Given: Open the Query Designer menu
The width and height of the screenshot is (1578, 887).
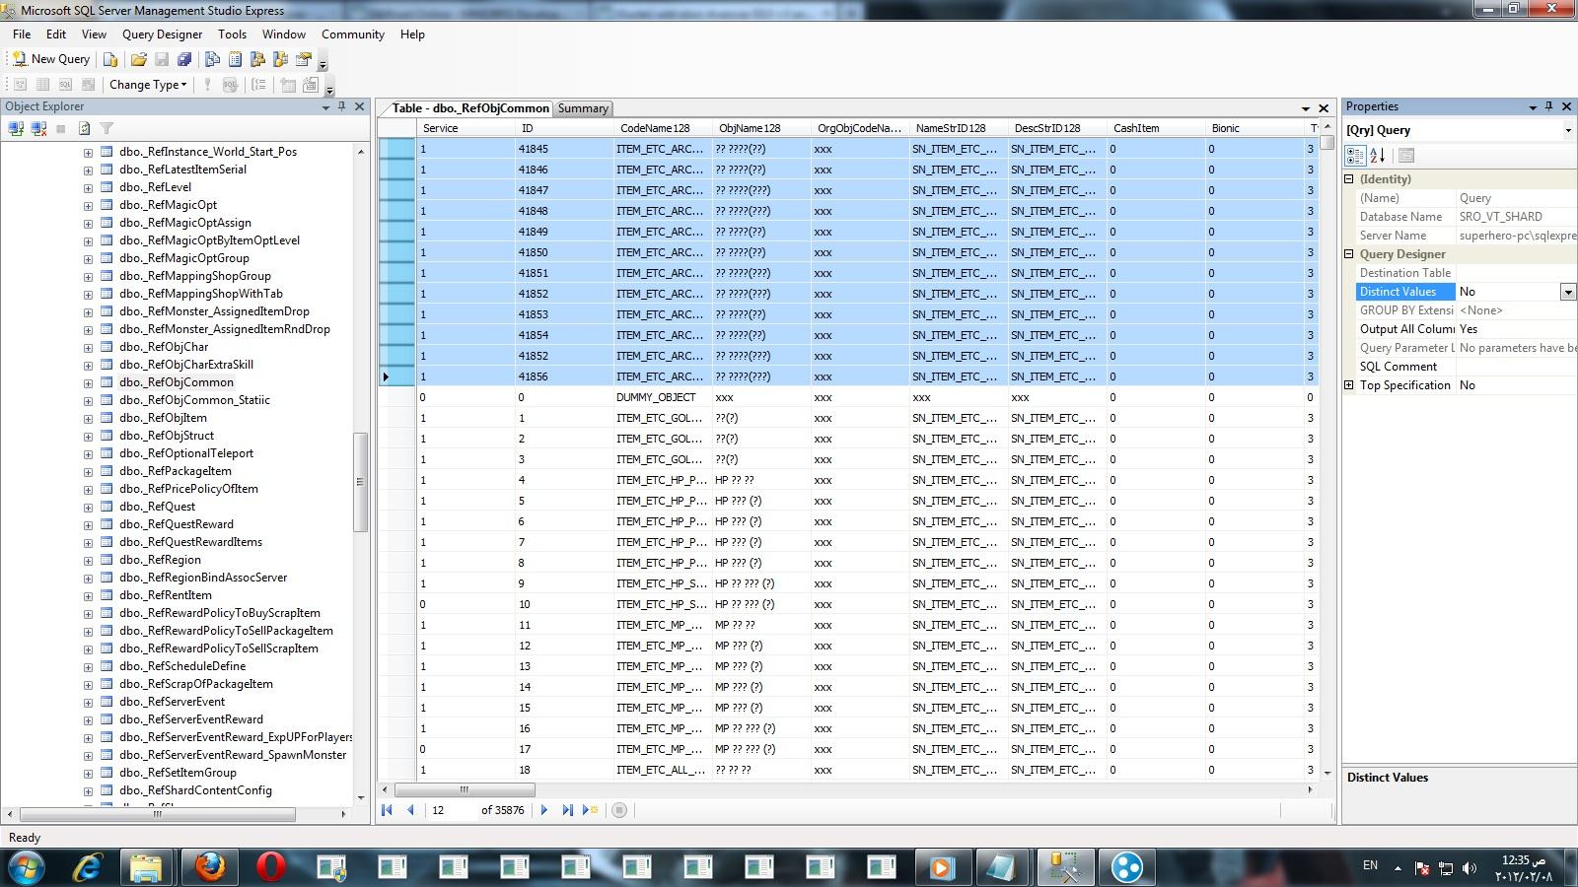Looking at the screenshot, I should [x=162, y=34].
